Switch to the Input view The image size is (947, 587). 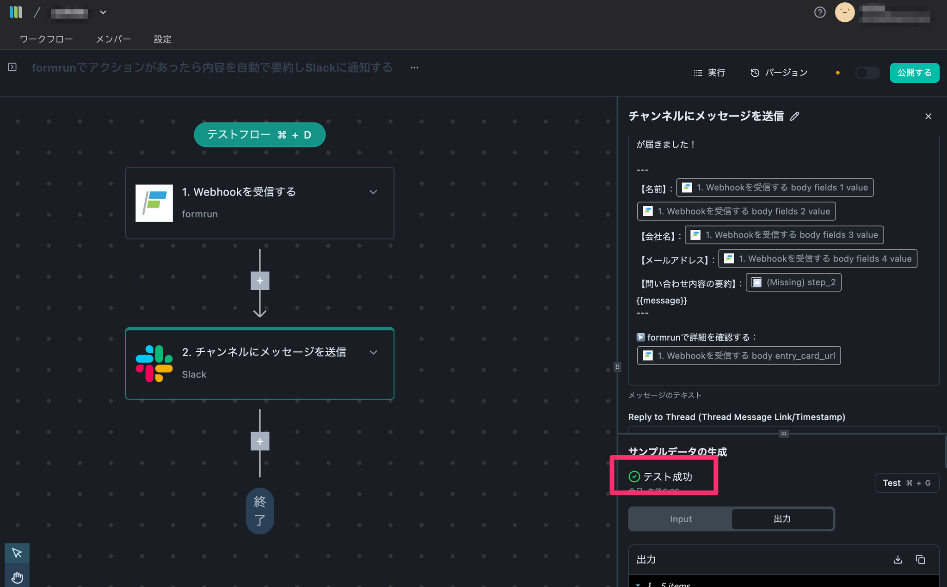[x=681, y=519]
